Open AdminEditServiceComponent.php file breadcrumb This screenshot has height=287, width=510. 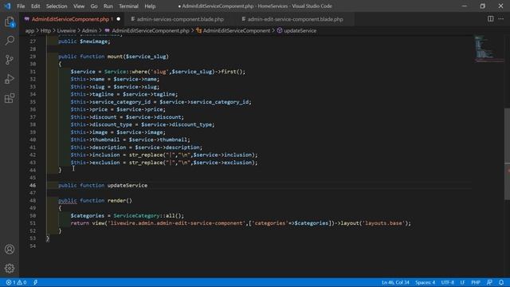click(x=151, y=30)
